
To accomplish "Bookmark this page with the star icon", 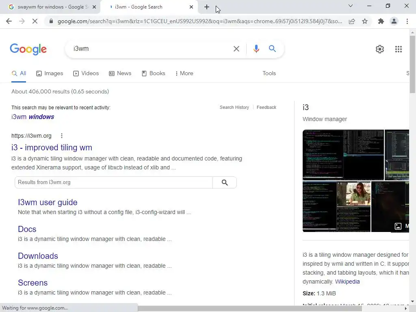I will (365, 21).
